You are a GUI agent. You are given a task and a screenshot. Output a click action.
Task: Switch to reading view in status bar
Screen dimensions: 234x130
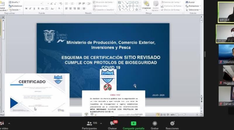[164, 115]
